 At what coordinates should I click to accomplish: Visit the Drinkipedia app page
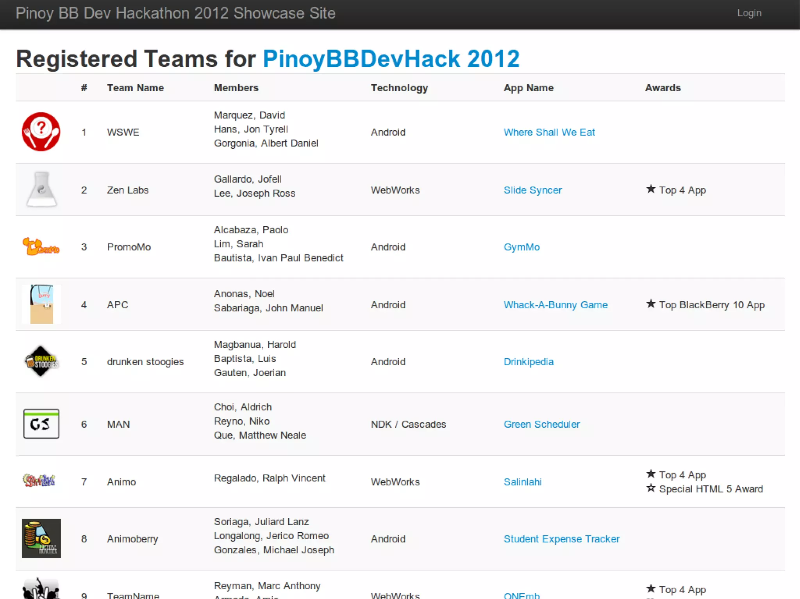(529, 362)
